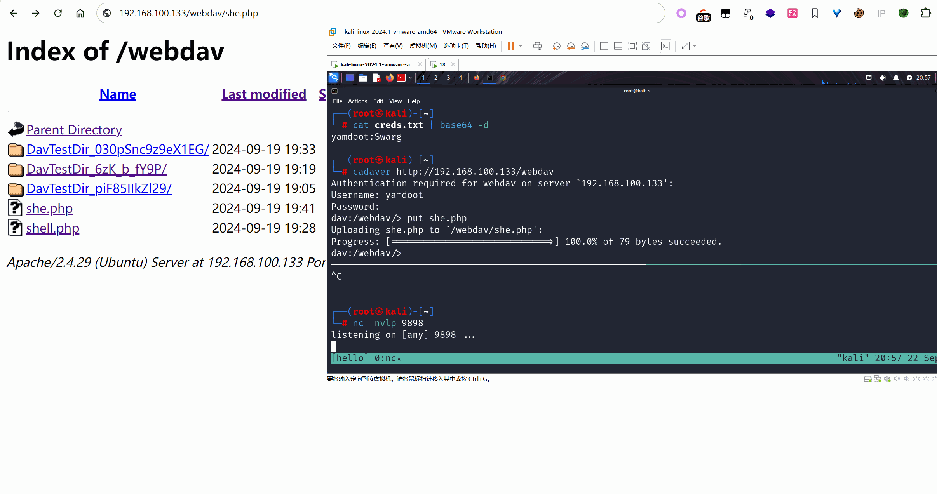Switch to the VM tab labeled 18
The width and height of the screenshot is (937, 494).
(x=442, y=64)
